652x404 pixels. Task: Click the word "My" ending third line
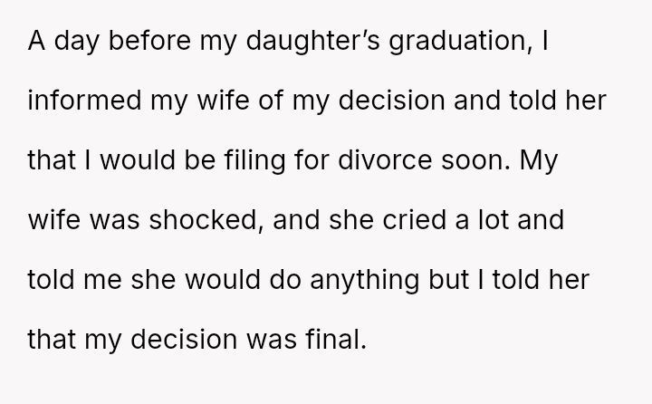pyautogui.click(x=539, y=161)
